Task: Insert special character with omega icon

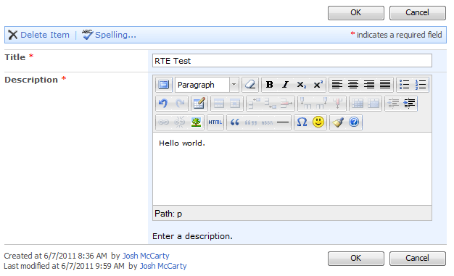Action: coord(302,122)
